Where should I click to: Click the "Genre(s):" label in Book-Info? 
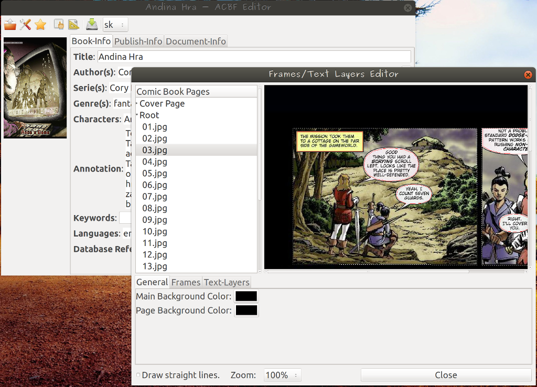92,103
